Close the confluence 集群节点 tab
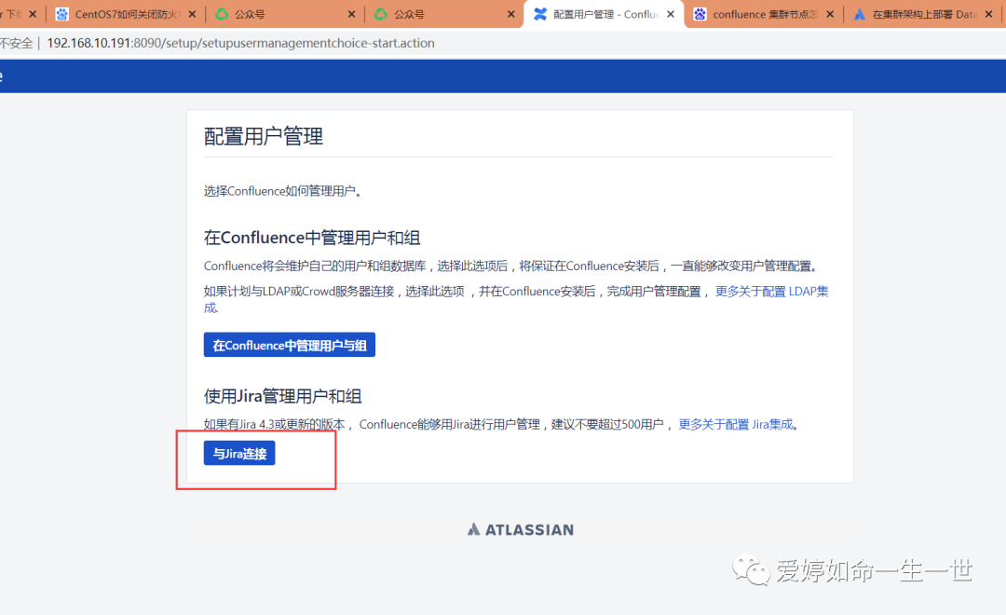This screenshot has height=615, width=1006. pyautogui.click(x=830, y=14)
